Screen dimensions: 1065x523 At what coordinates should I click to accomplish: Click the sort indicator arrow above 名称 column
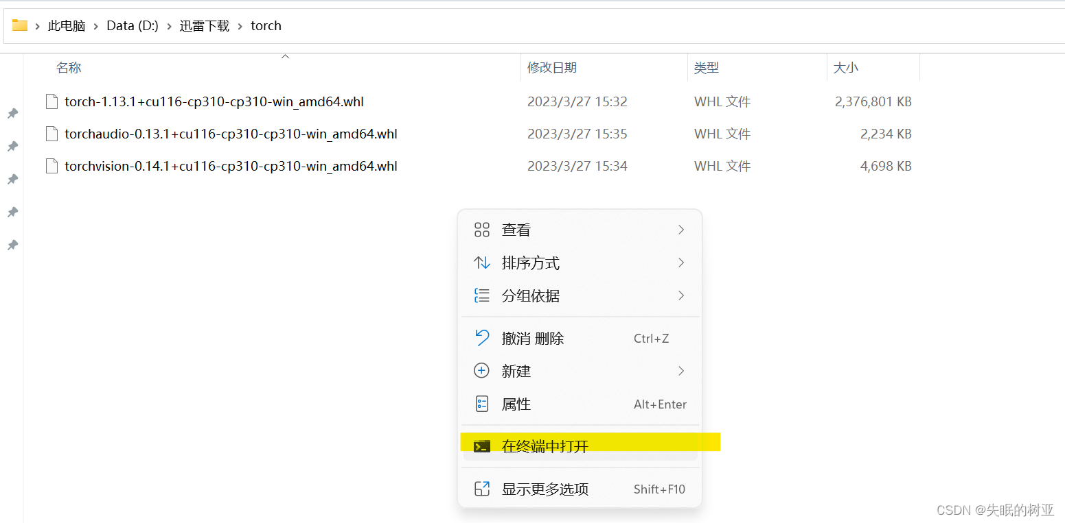pos(286,56)
